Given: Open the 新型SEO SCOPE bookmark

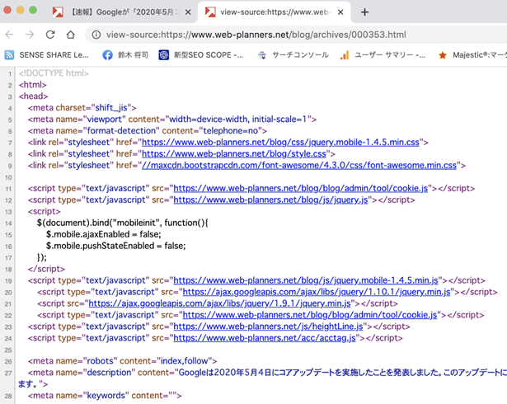Looking at the screenshot, I should coord(201,55).
